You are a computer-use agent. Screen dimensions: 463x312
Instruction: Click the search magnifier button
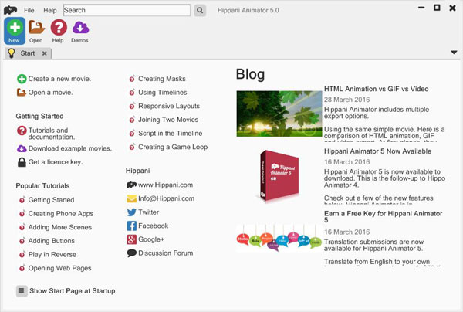coord(200,10)
